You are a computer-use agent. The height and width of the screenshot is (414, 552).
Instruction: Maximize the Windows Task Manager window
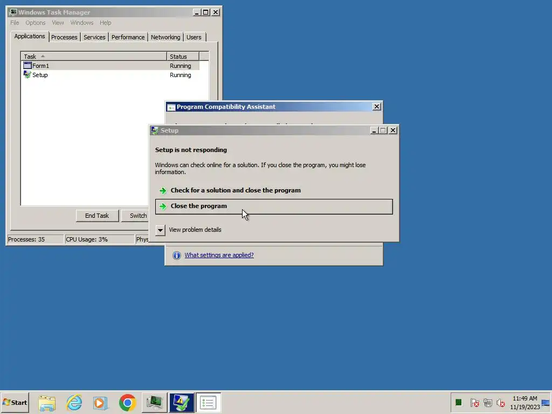[x=206, y=12]
